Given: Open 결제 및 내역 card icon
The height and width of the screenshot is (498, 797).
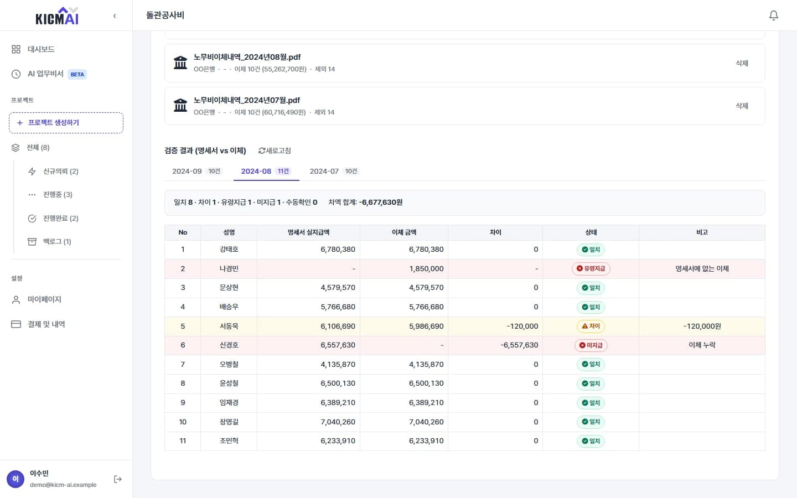Looking at the screenshot, I should 16,324.
